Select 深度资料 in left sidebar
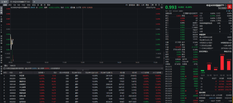233x103 pixels. 1,59
